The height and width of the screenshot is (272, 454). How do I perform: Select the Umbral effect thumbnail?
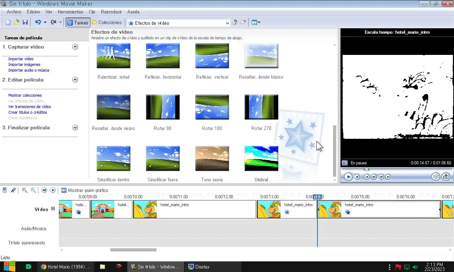[261, 158]
